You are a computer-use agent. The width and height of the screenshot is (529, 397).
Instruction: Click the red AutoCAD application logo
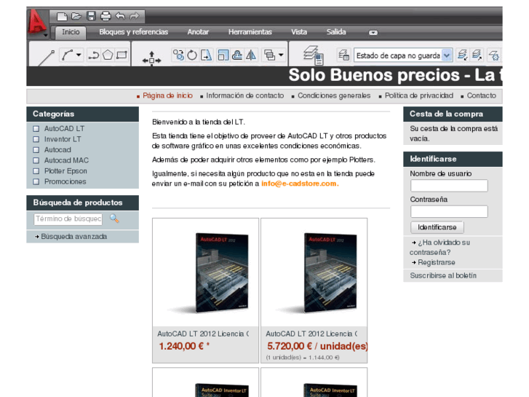[x=37, y=22]
